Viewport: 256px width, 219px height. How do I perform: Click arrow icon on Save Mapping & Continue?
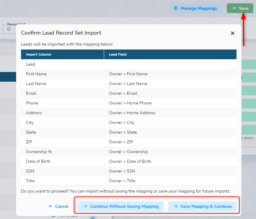coord(176,206)
